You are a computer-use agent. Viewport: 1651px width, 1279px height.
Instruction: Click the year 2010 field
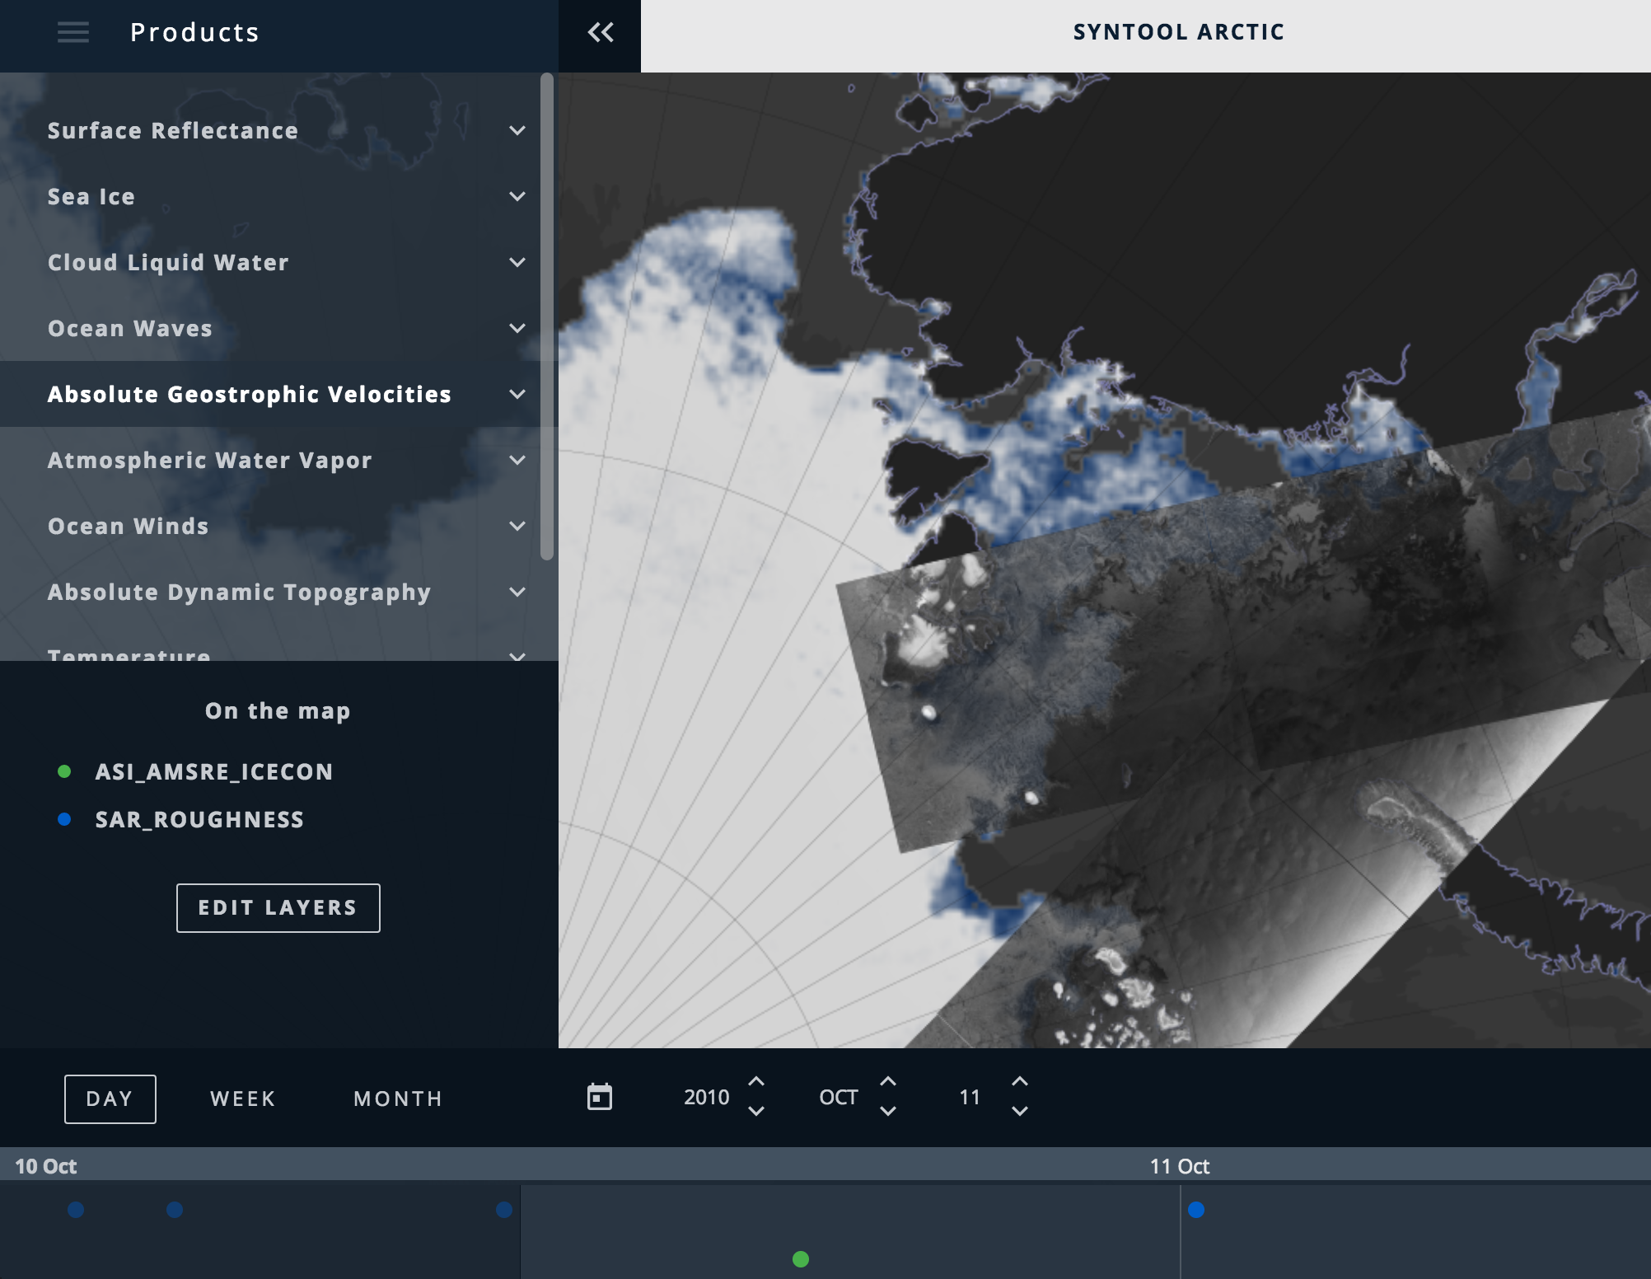coord(707,1097)
